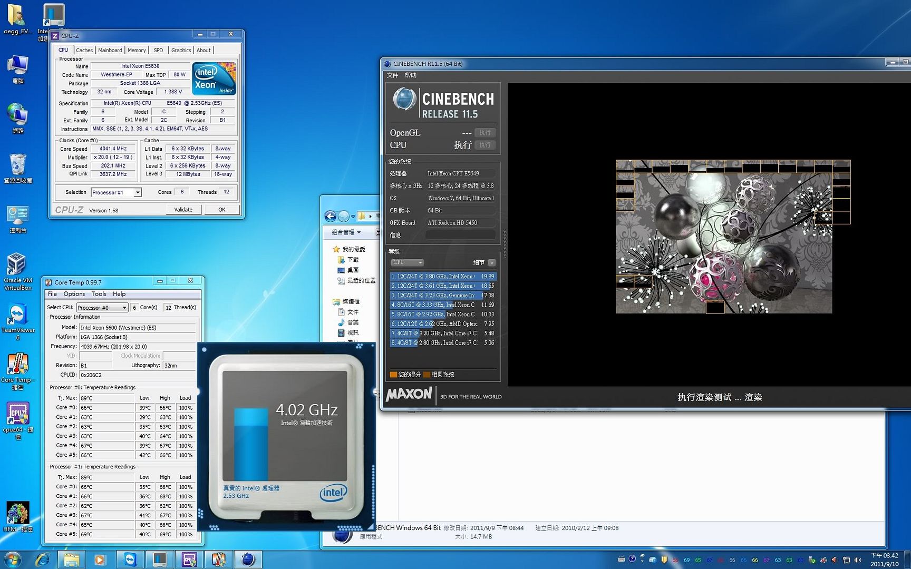
Task: Open Windows Media Player from taskbar
Action: coord(100,559)
